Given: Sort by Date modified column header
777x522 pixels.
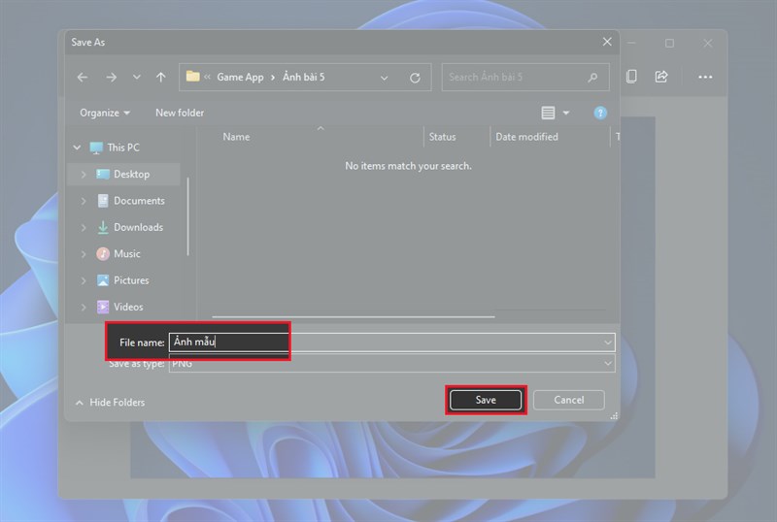Looking at the screenshot, I should click(x=526, y=137).
